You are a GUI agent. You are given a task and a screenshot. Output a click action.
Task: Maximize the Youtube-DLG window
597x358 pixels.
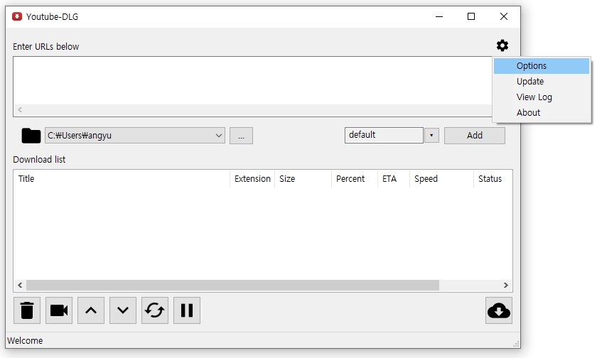click(471, 16)
